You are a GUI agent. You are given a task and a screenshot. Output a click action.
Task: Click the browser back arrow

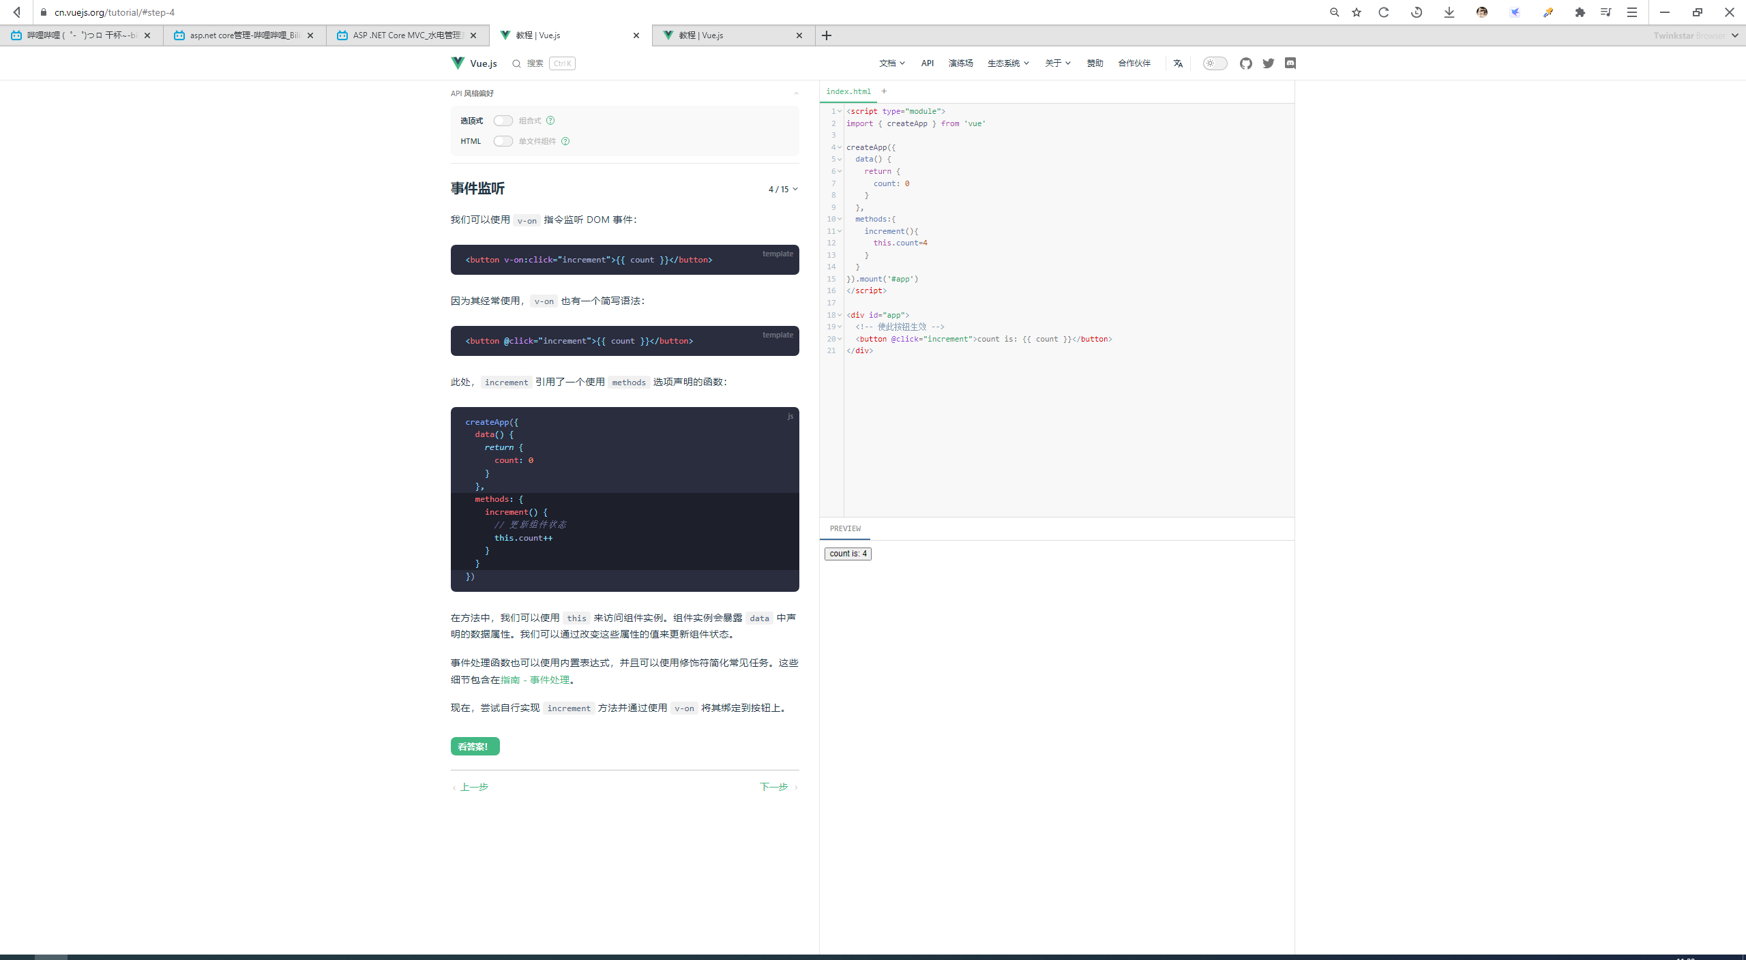click(x=16, y=12)
